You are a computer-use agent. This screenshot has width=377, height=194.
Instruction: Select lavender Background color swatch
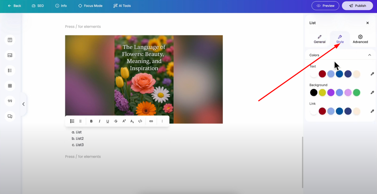348,92
